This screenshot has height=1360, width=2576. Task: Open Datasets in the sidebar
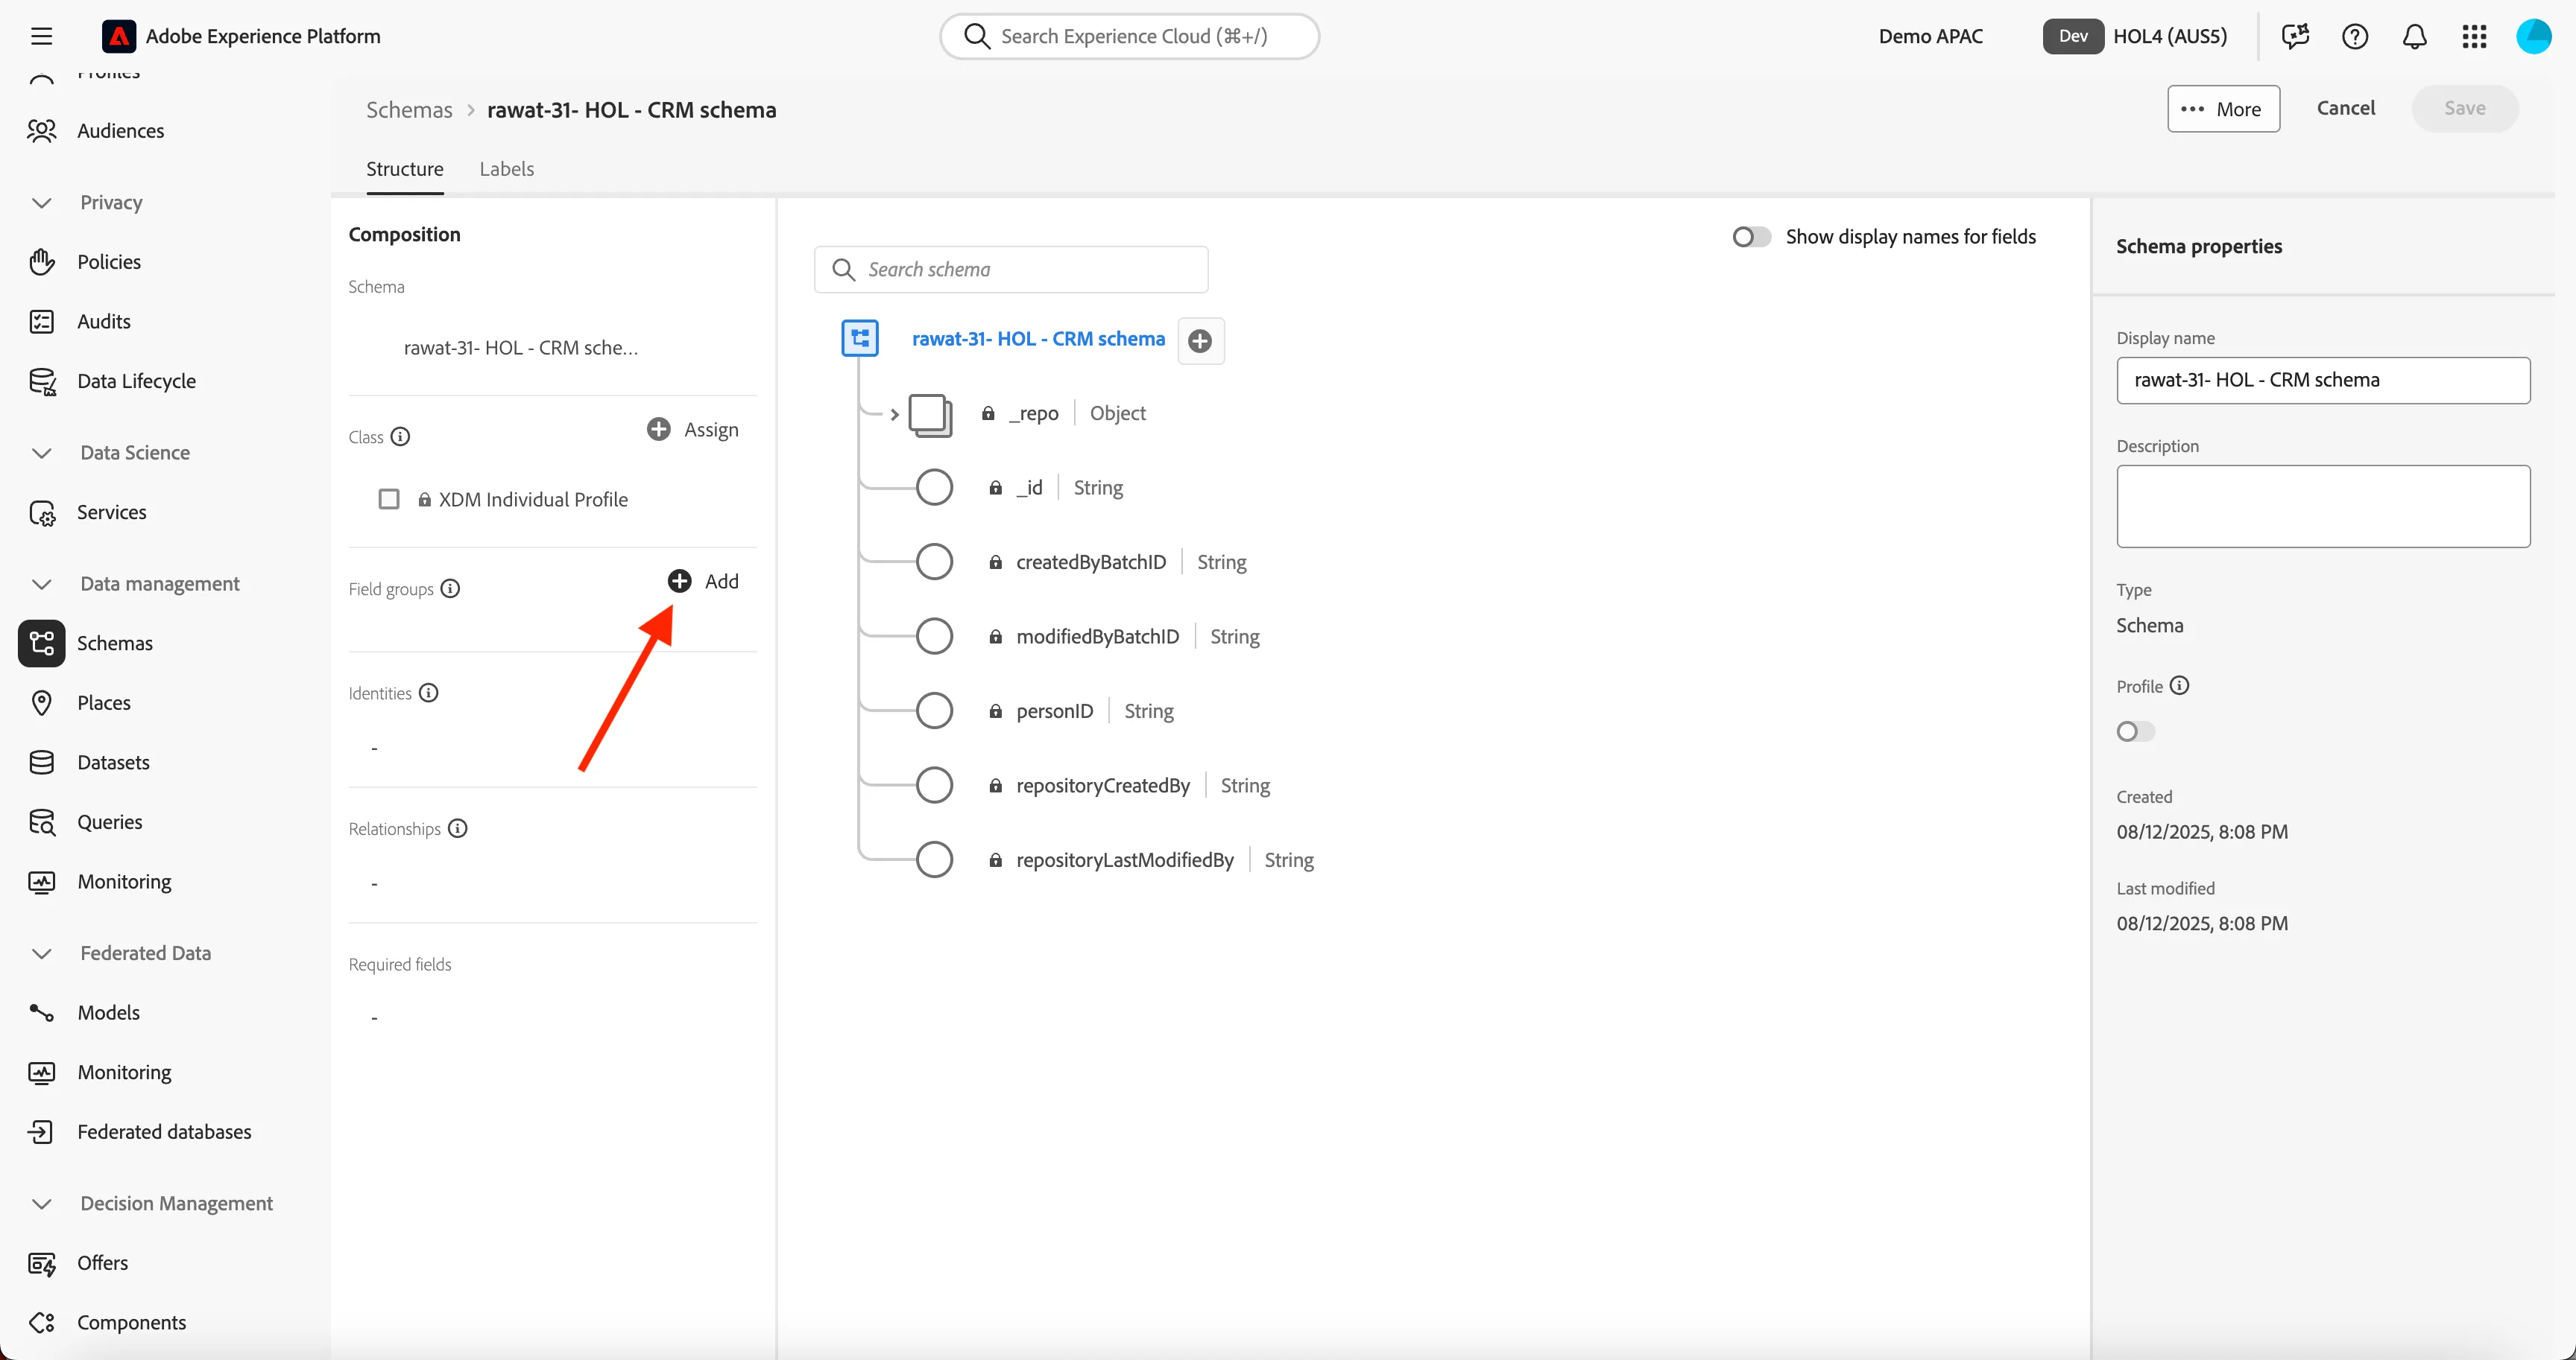click(x=113, y=763)
